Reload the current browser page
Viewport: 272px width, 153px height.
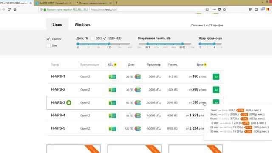(x=9, y=9)
